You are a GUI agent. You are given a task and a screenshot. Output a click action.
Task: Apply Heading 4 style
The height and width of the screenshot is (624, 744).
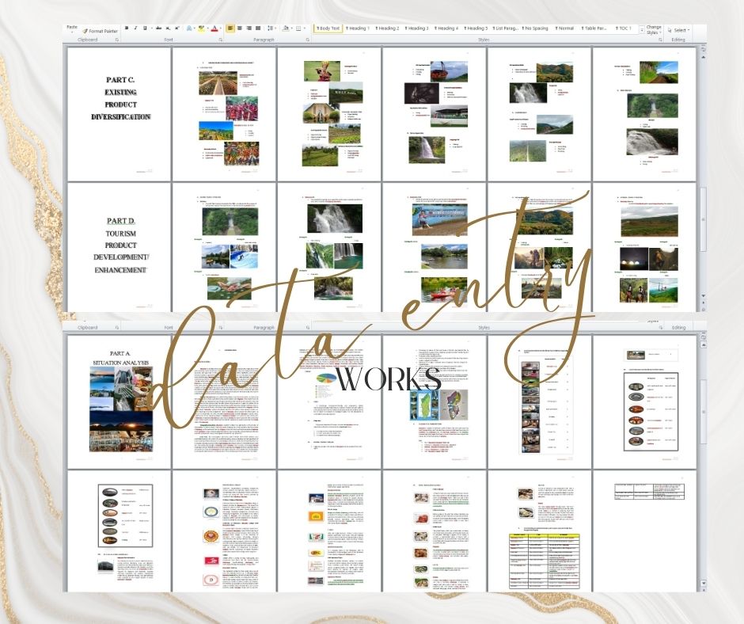click(446, 29)
